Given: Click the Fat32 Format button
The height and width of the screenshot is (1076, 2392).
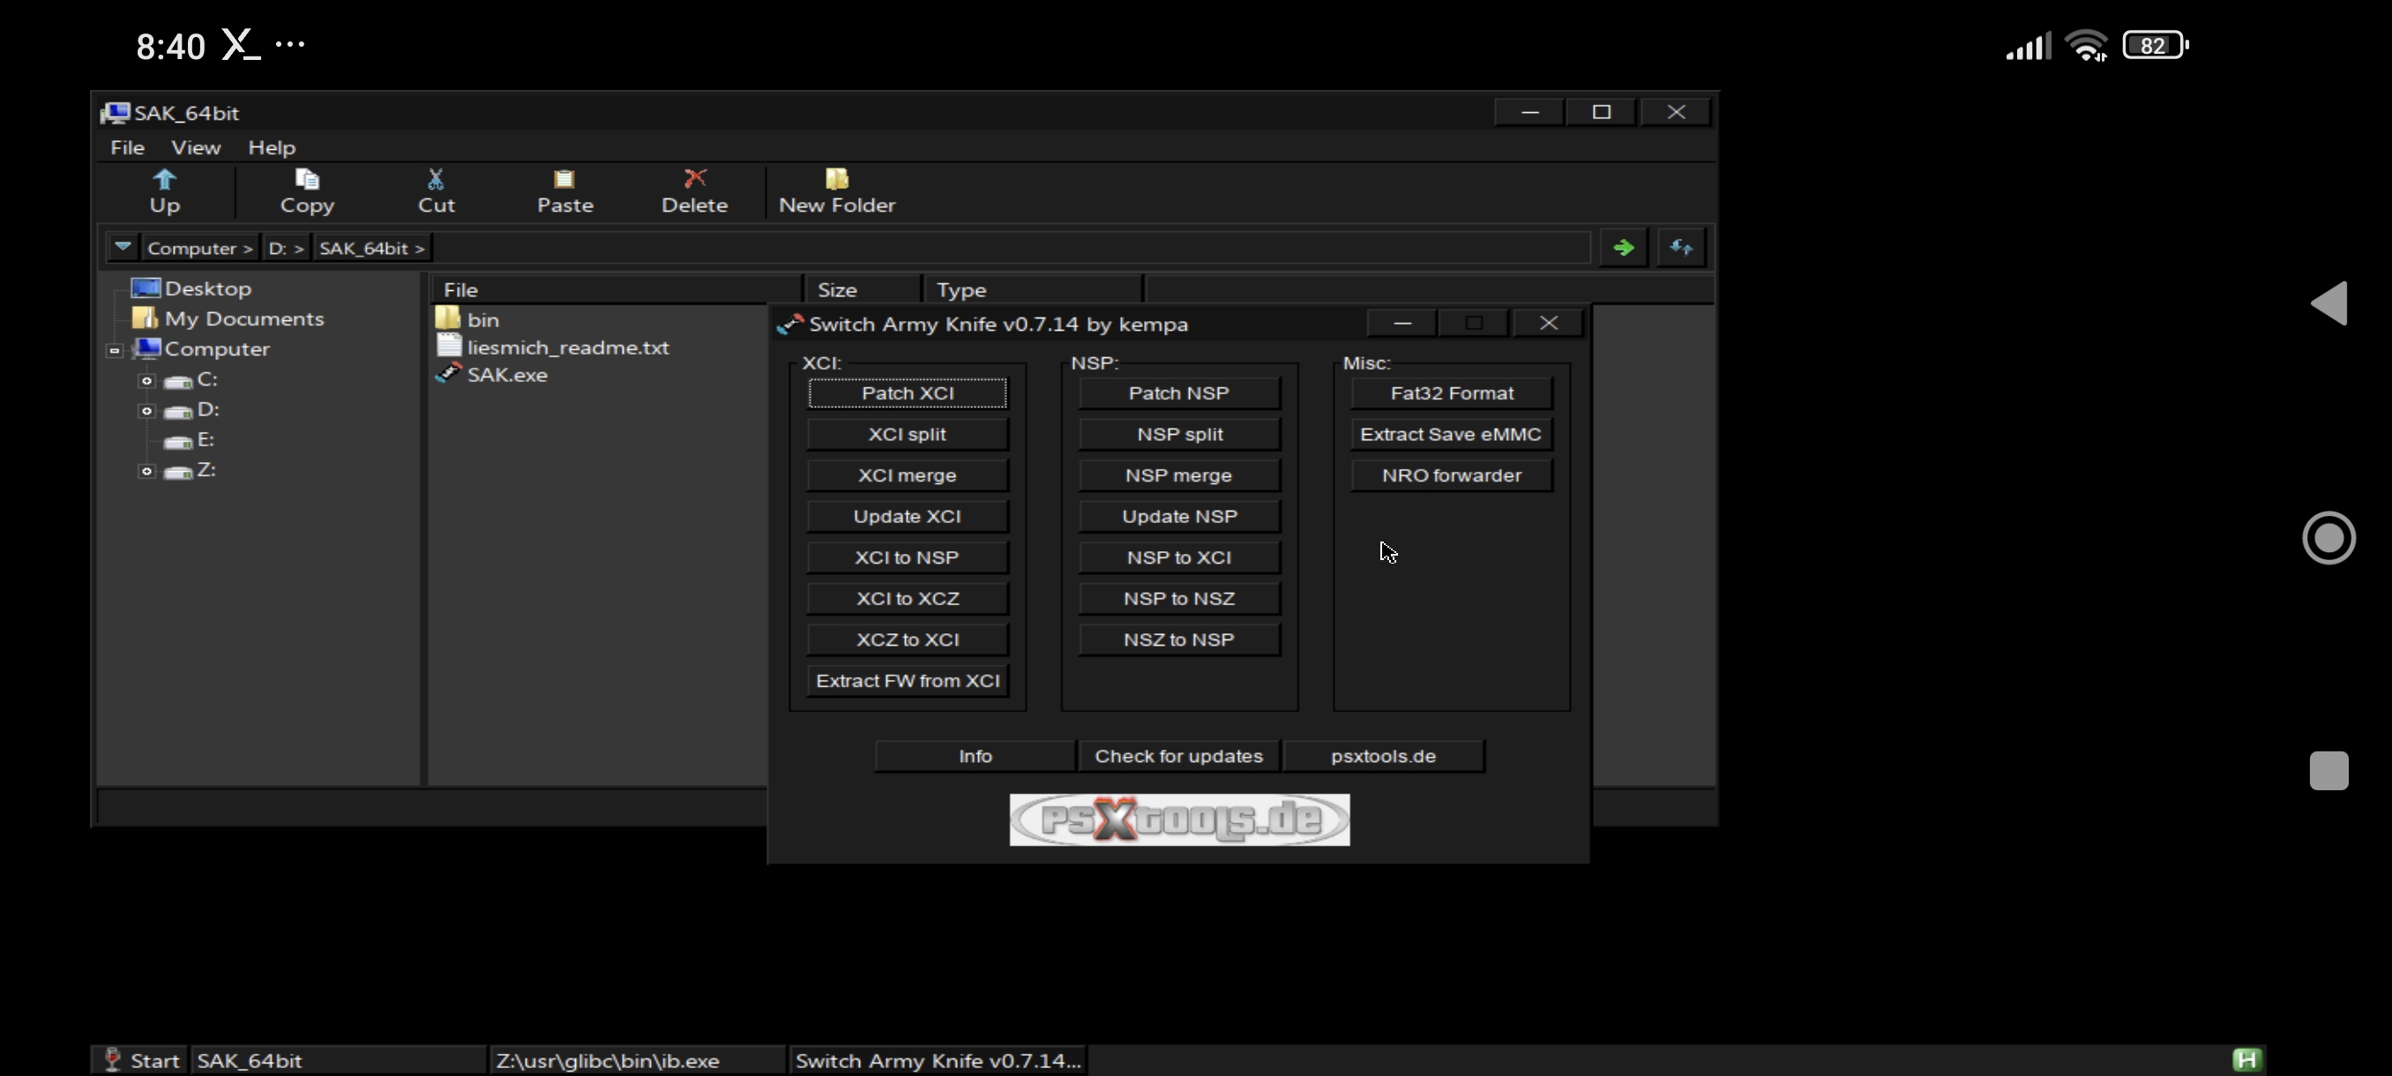Looking at the screenshot, I should [x=1452, y=393].
